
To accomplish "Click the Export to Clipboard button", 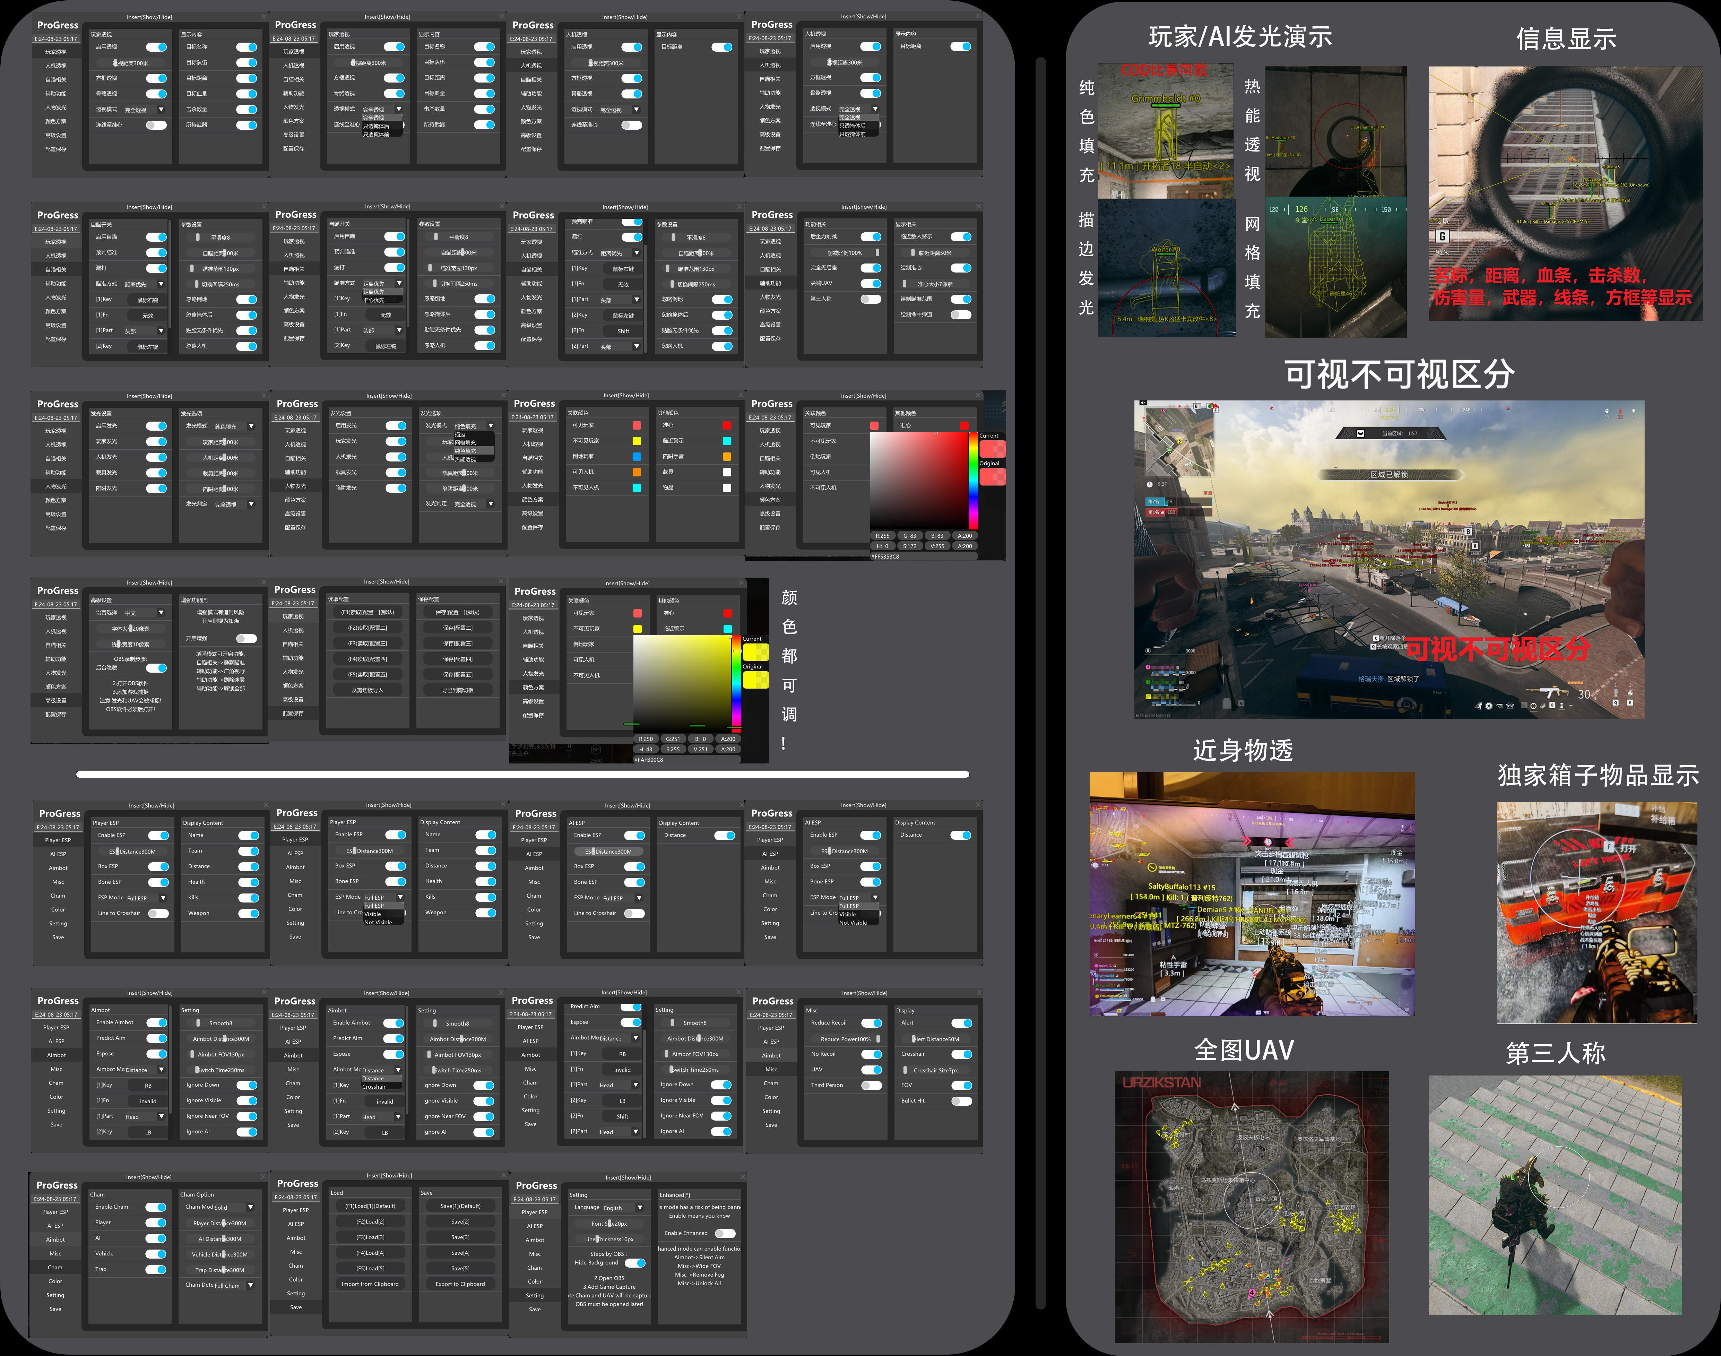I will tap(460, 1284).
